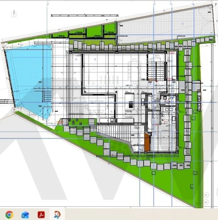Open Google Chrome from the taskbar
Viewport: 218px width, 220px height.
pos(9,215)
